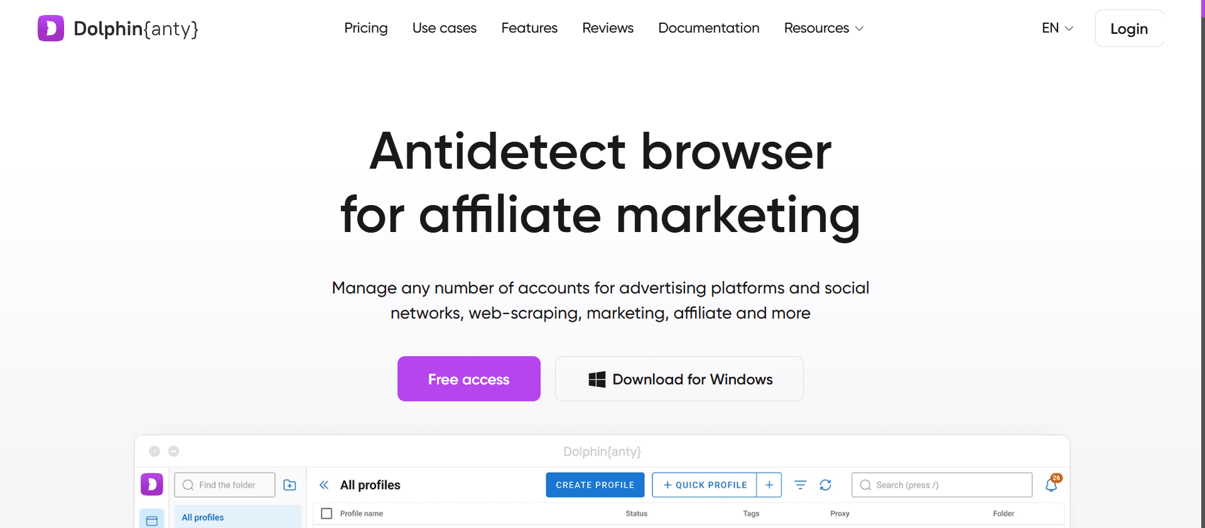Open notifications bell with 26 badge

[x=1052, y=483]
